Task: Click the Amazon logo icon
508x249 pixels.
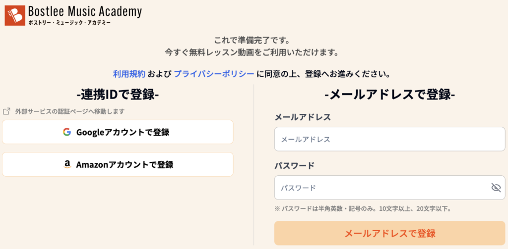Action: pyautogui.click(x=67, y=165)
